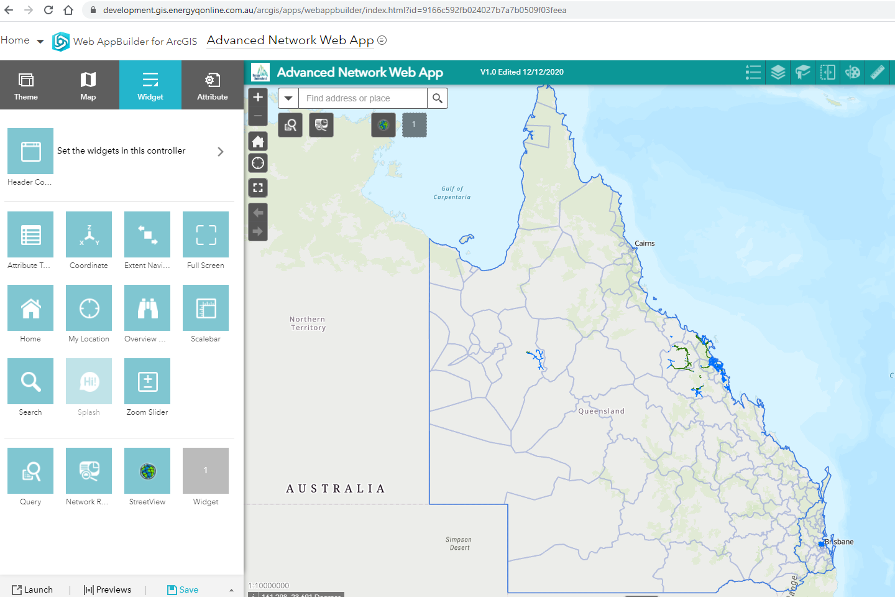Activate the Swipe tool in the header
The image size is (895, 597).
tap(827, 72)
